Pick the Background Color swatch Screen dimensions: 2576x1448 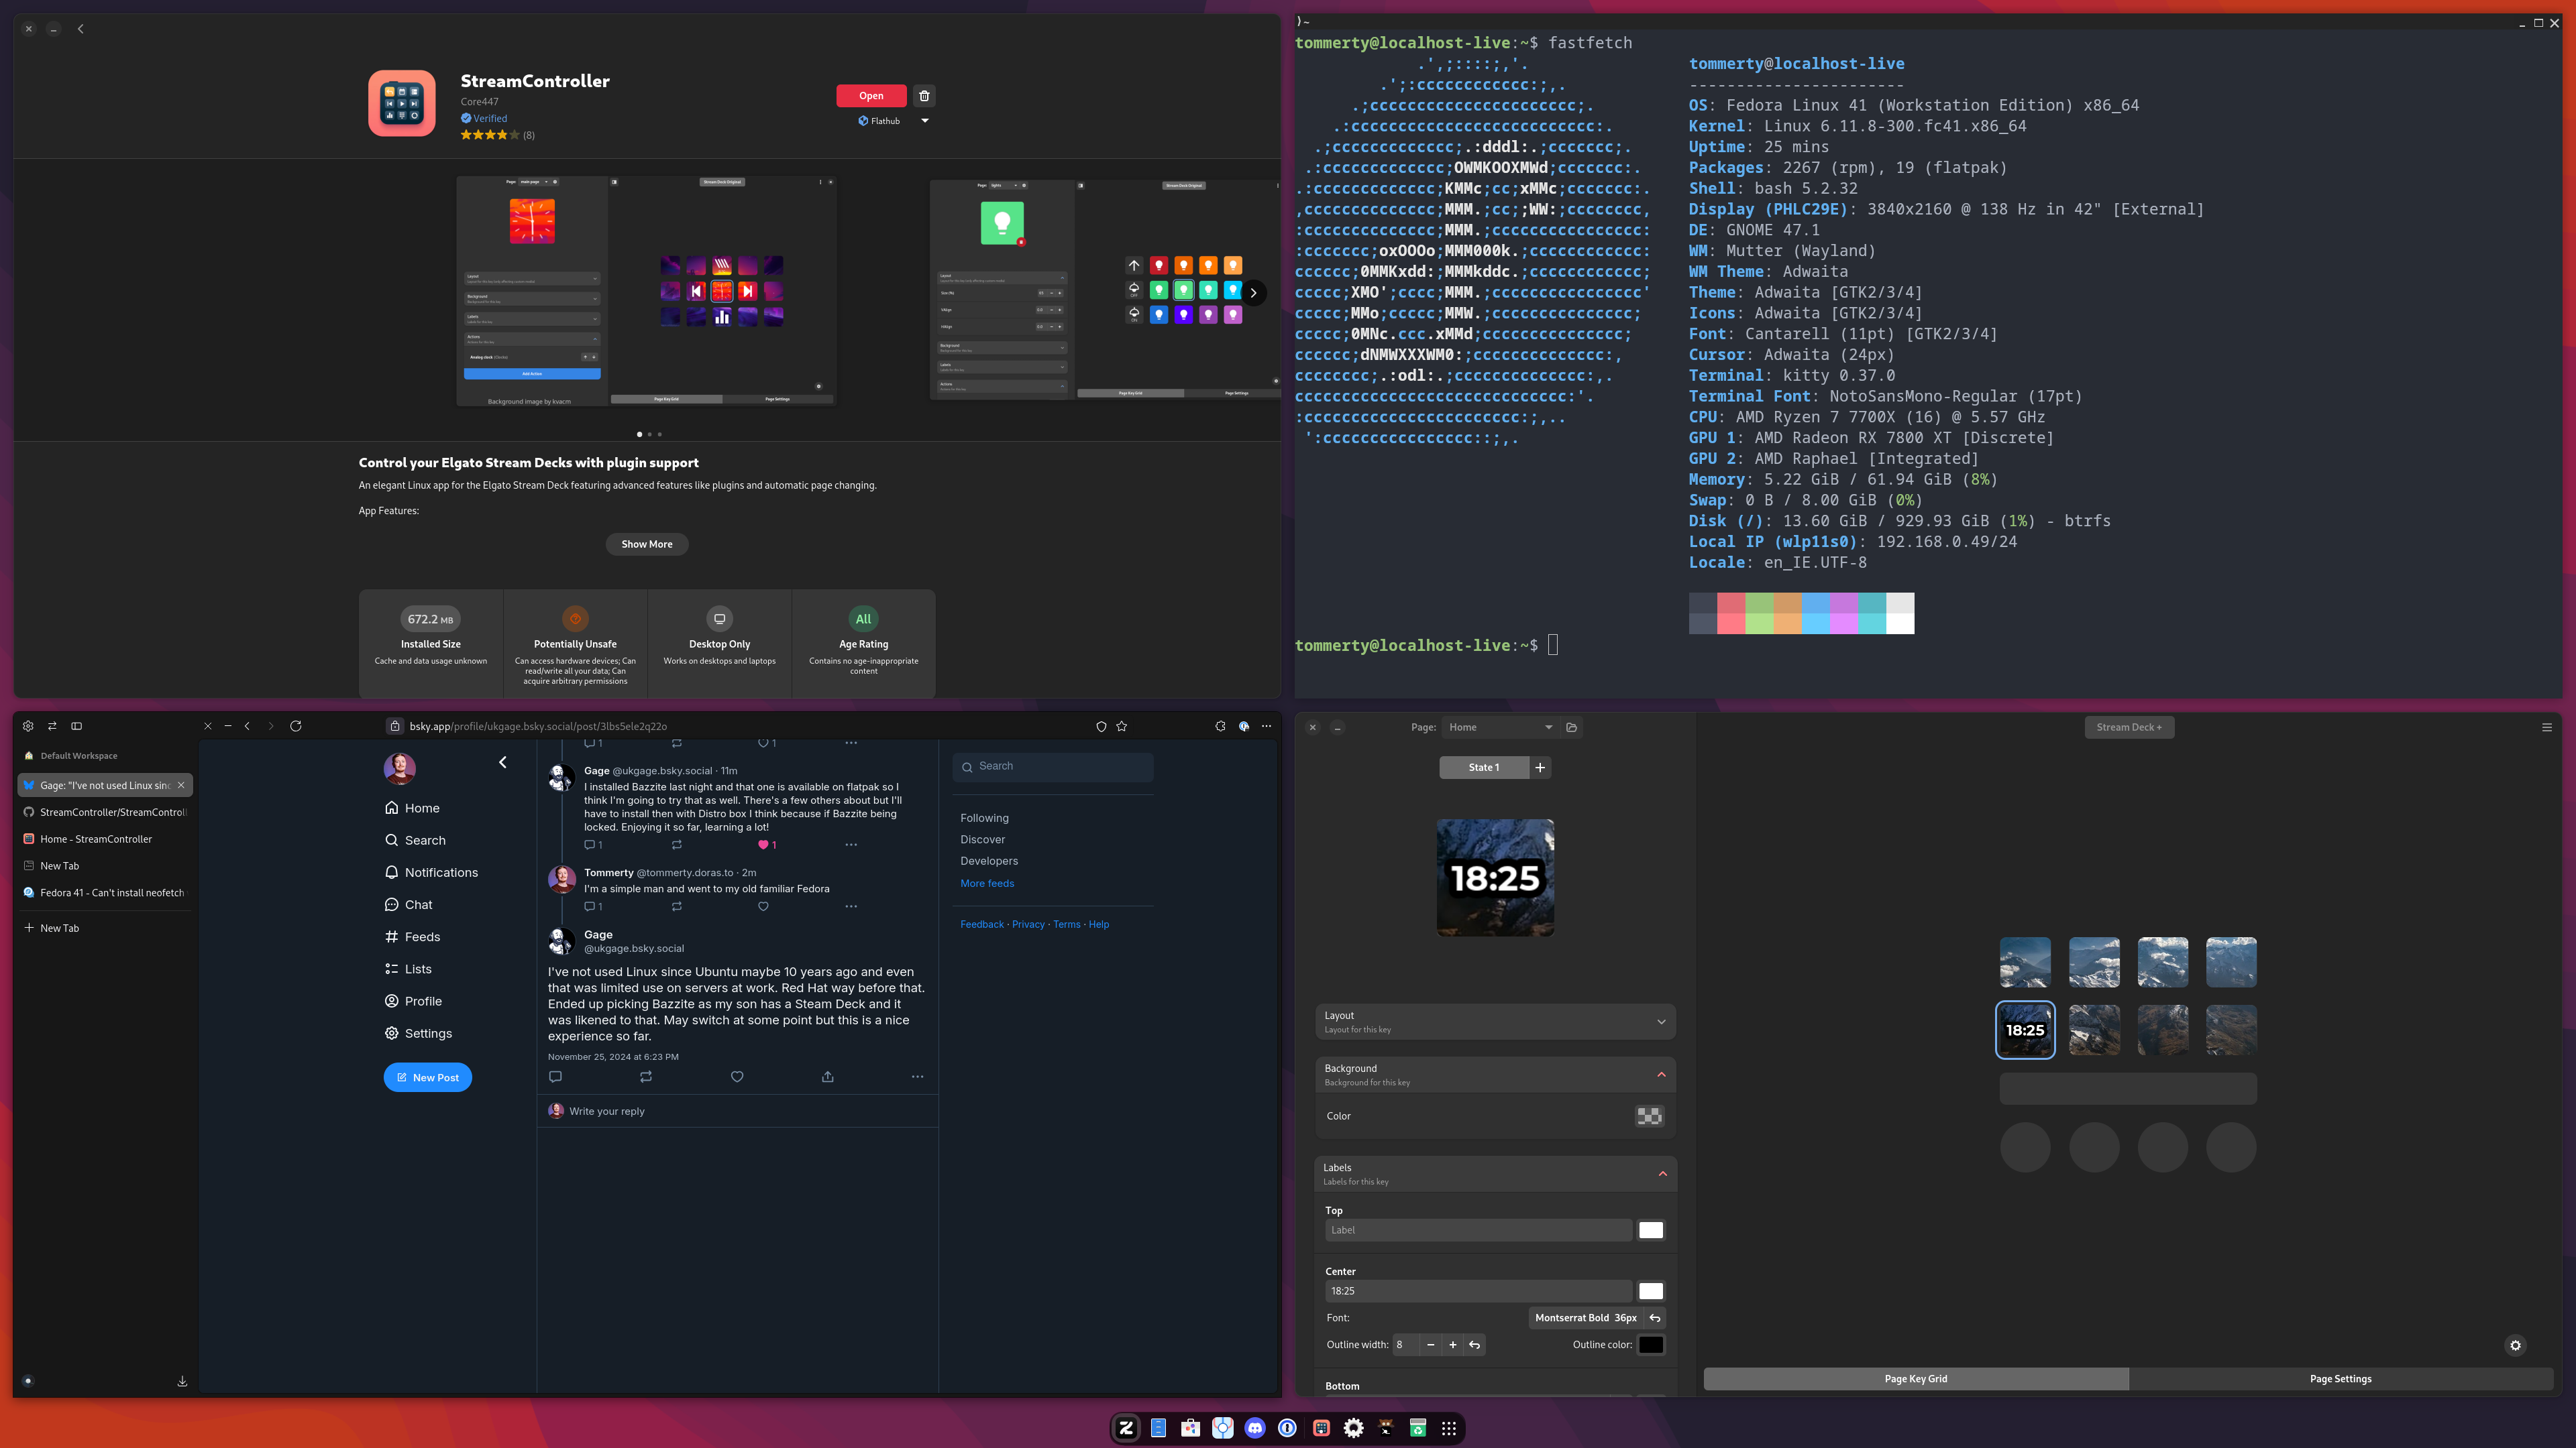coord(1650,1116)
